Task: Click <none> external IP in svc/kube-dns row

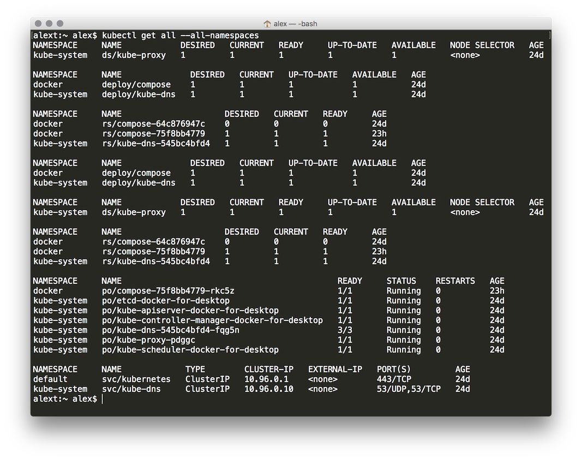Action: (323, 389)
